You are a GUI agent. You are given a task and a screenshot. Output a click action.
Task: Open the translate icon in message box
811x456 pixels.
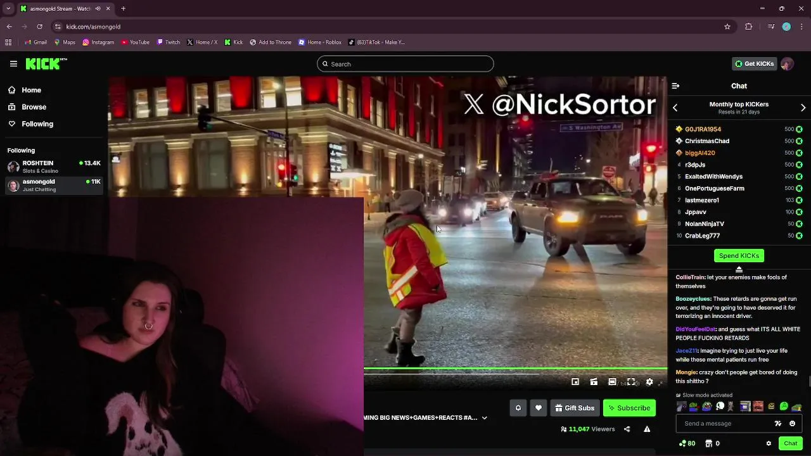point(778,424)
